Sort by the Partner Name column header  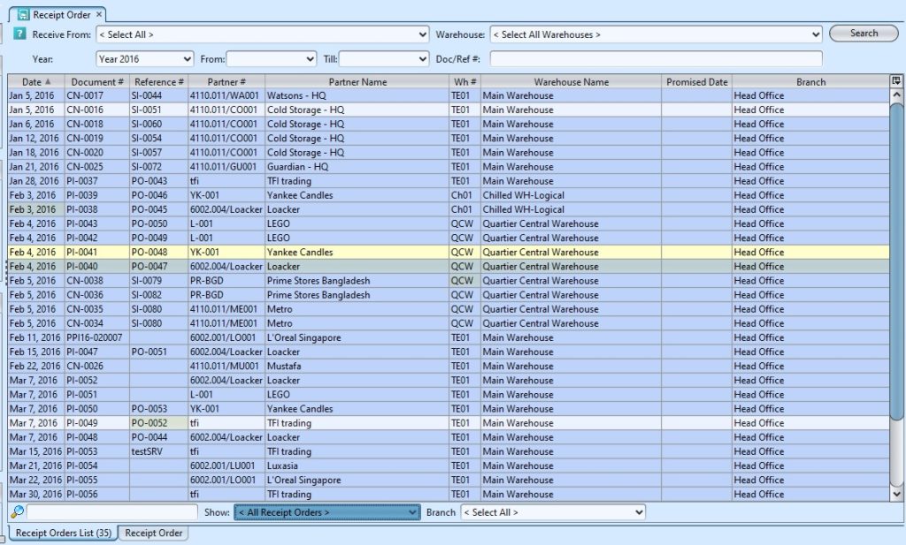357,82
